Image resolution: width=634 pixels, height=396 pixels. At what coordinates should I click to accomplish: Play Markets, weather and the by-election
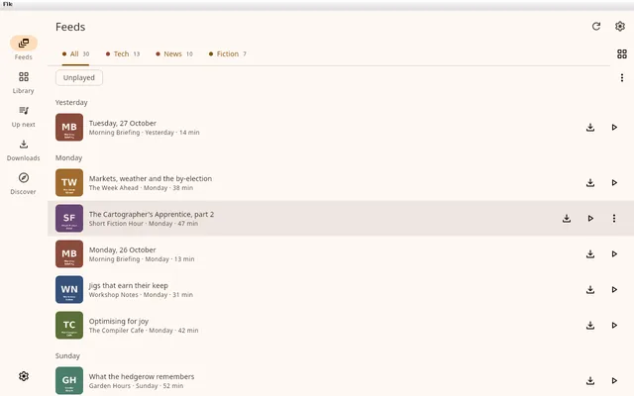(x=614, y=182)
